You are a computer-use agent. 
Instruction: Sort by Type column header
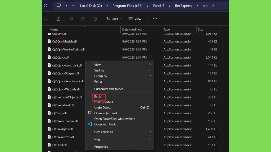(167, 30)
